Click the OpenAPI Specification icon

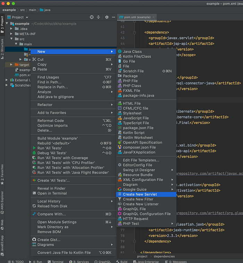tap(120, 142)
